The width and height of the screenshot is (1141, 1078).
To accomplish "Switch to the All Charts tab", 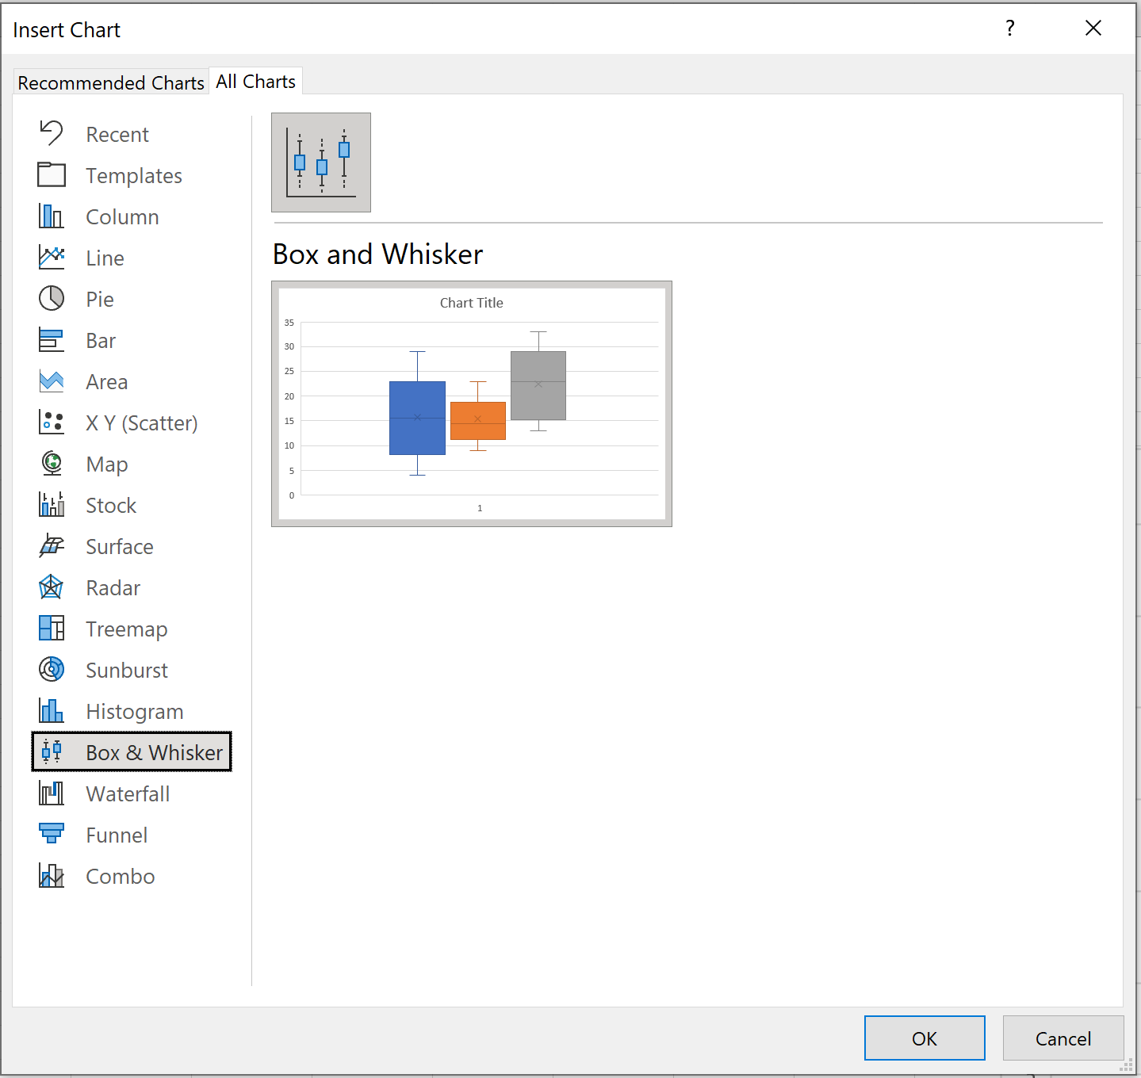I will tap(255, 81).
